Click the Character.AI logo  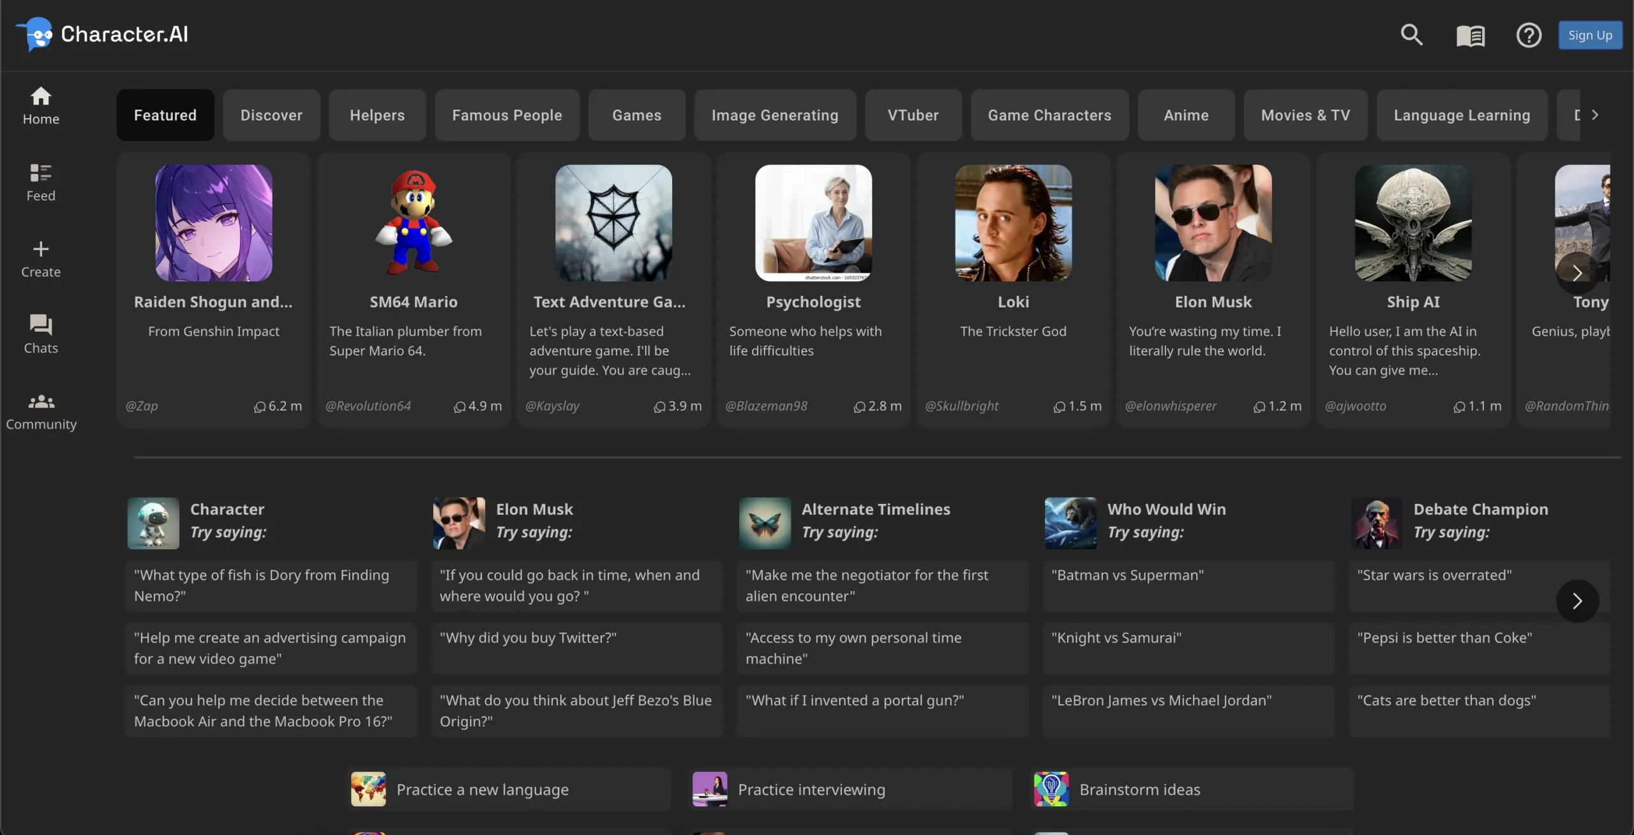click(102, 34)
